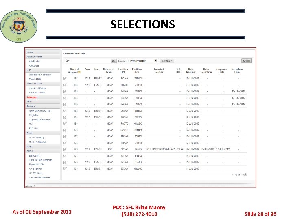Open the edit icon for control number 184
Screen dimensions: 293x219
pos(65,98)
